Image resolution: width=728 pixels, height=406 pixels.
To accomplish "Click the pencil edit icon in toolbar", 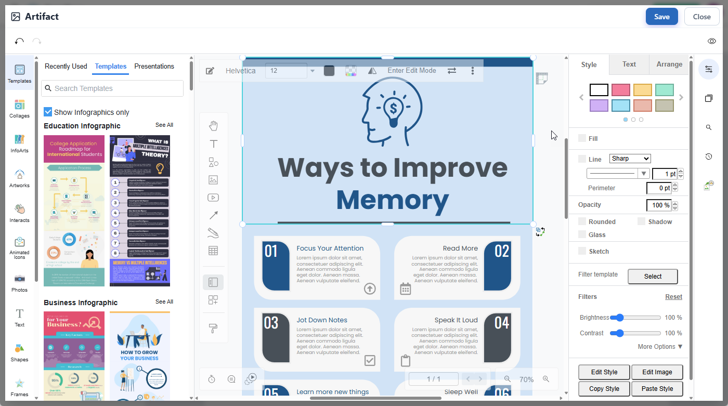I will [x=210, y=71].
